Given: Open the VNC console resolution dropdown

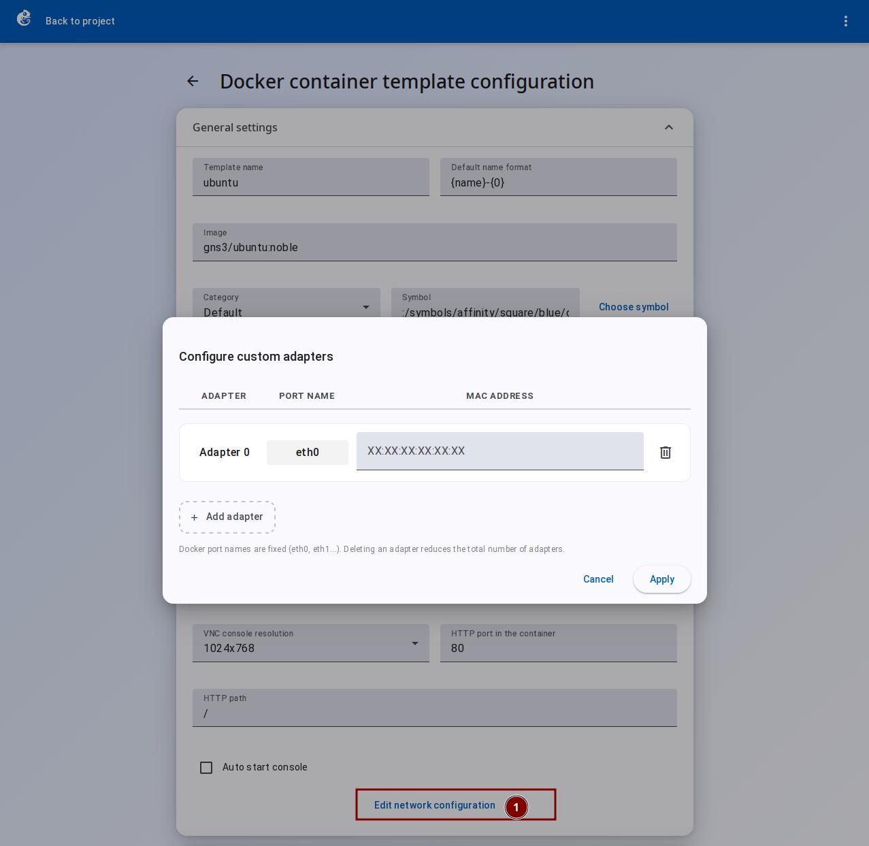Looking at the screenshot, I should point(311,642).
